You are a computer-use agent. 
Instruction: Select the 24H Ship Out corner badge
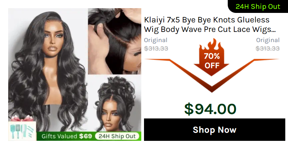click(x=258, y=6)
